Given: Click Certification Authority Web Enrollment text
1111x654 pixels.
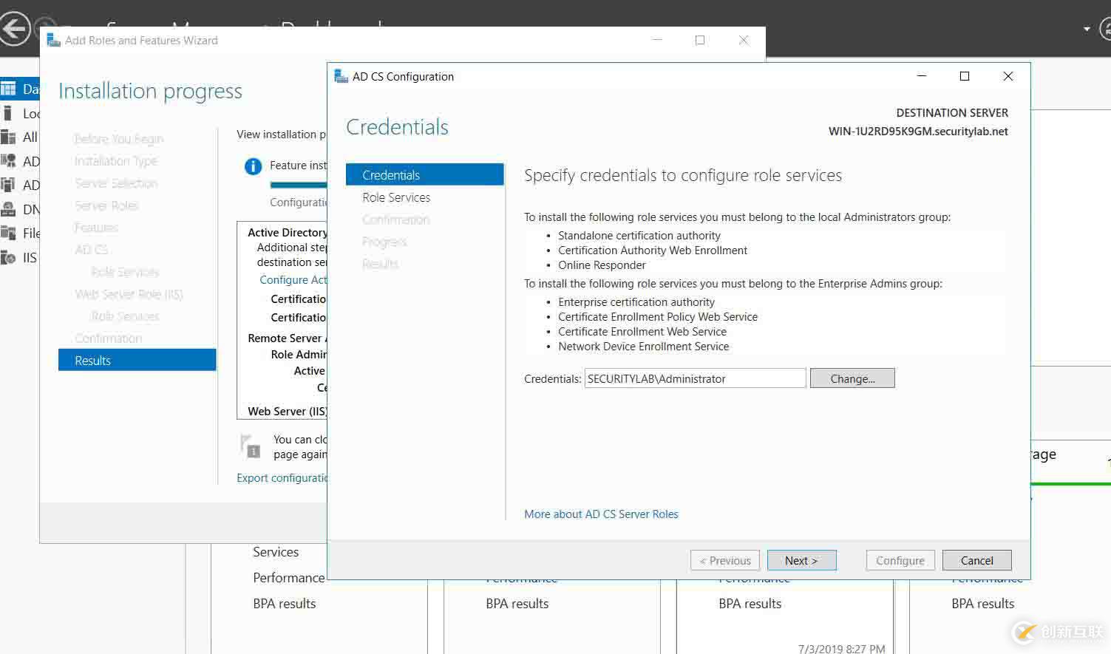Looking at the screenshot, I should pyautogui.click(x=653, y=251).
